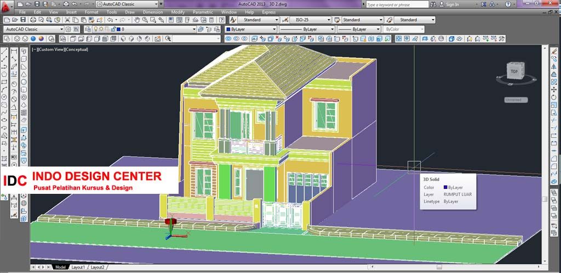Click the New drawing icon on Standard toolbar
This screenshot has height=273, width=561.
7,20
